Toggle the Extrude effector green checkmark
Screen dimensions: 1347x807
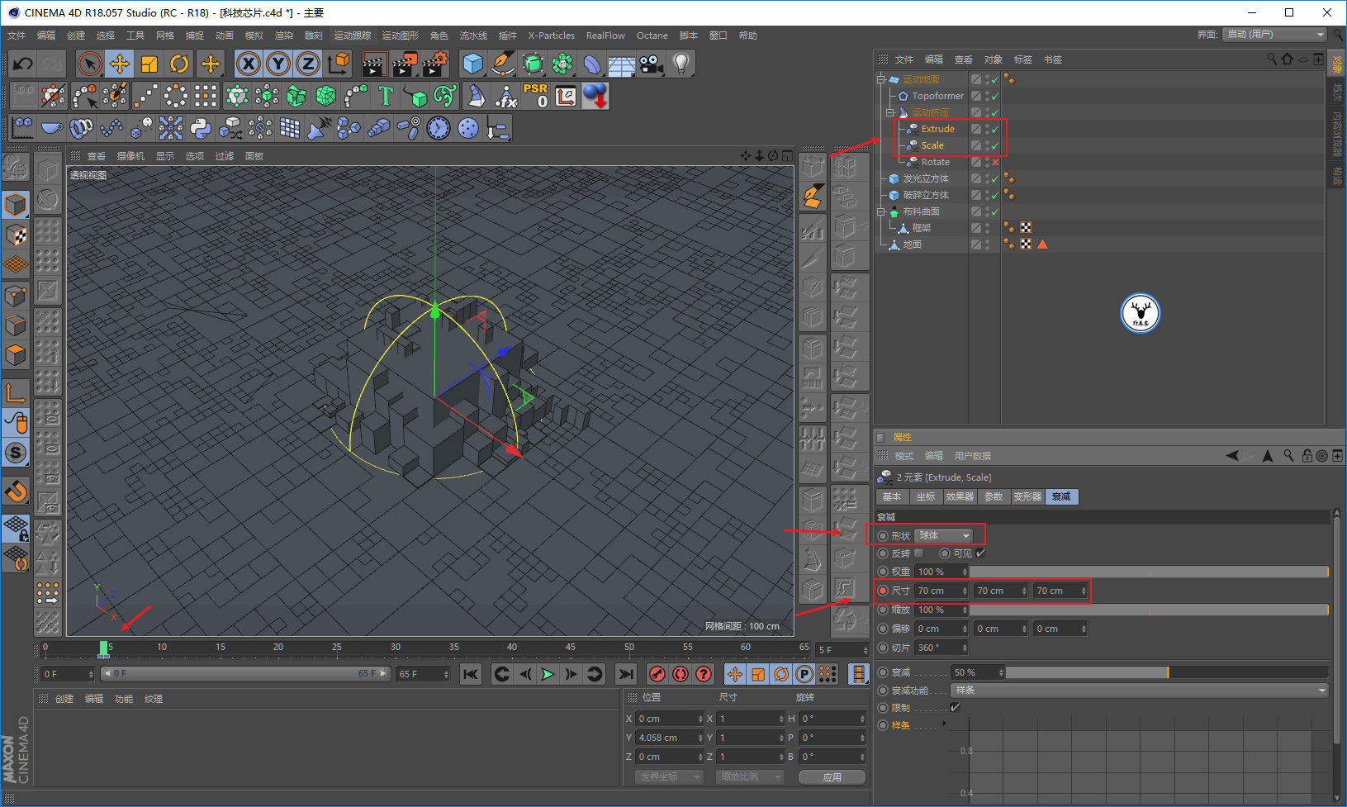[995, 129]
